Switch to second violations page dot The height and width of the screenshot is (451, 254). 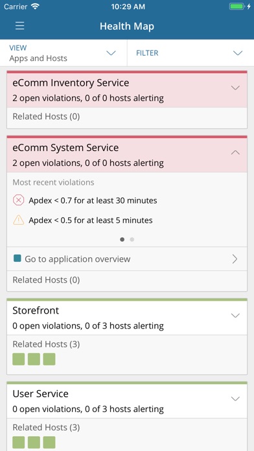click(x=132, y=239)
